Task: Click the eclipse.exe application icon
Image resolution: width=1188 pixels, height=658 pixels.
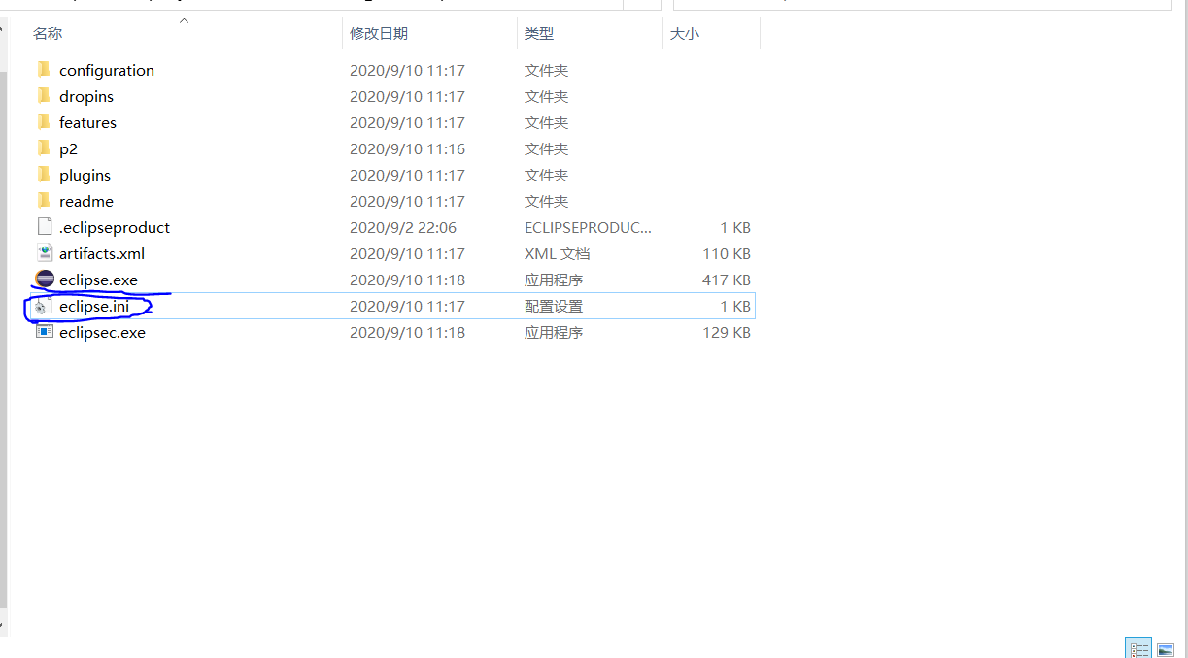Action: pyautogui.click(x=44, y=280)
